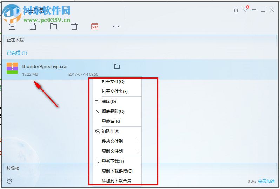Click the 会员加速 link
Image resolution: width=280 pixels, height=189 pixels.
tap(266, 181)
